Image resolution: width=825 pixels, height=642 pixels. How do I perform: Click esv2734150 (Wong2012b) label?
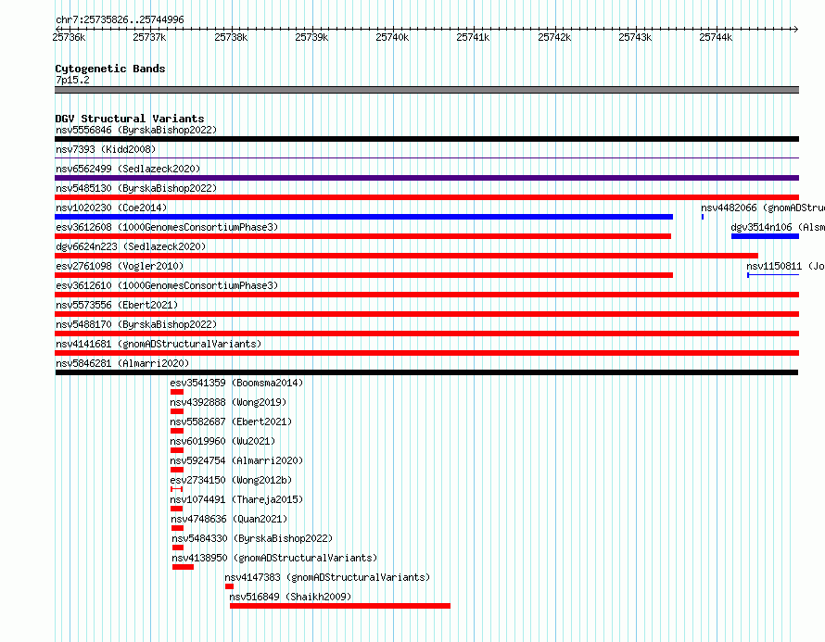click(x=231, y=480)
